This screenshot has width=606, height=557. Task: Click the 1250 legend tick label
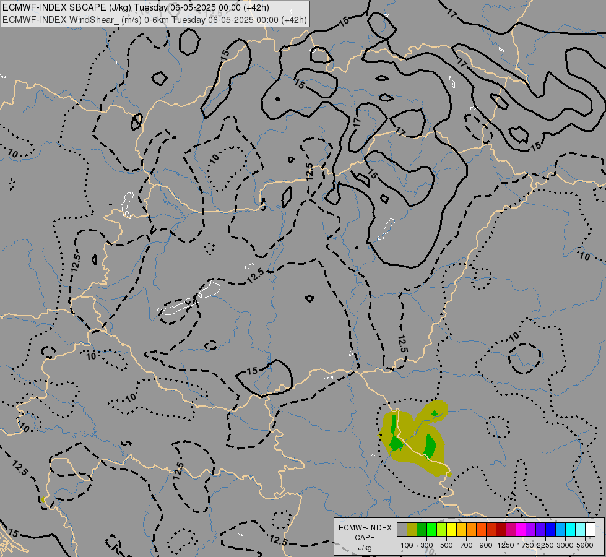tap(506, 545)
